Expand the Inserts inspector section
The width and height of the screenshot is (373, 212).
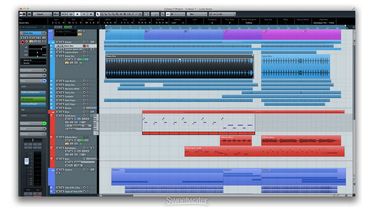(33, 75)
